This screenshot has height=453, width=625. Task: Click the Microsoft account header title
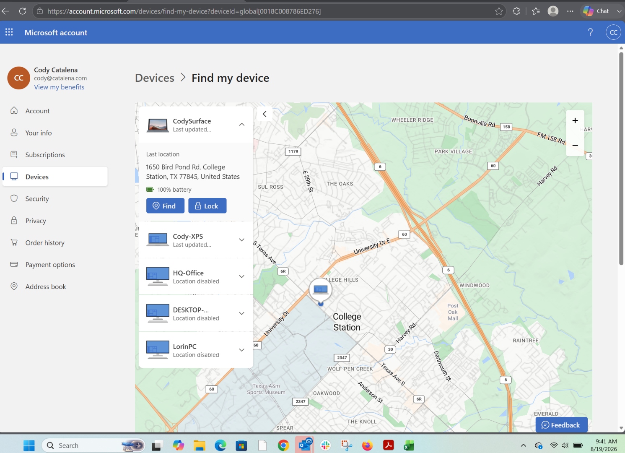pos(56,33)
